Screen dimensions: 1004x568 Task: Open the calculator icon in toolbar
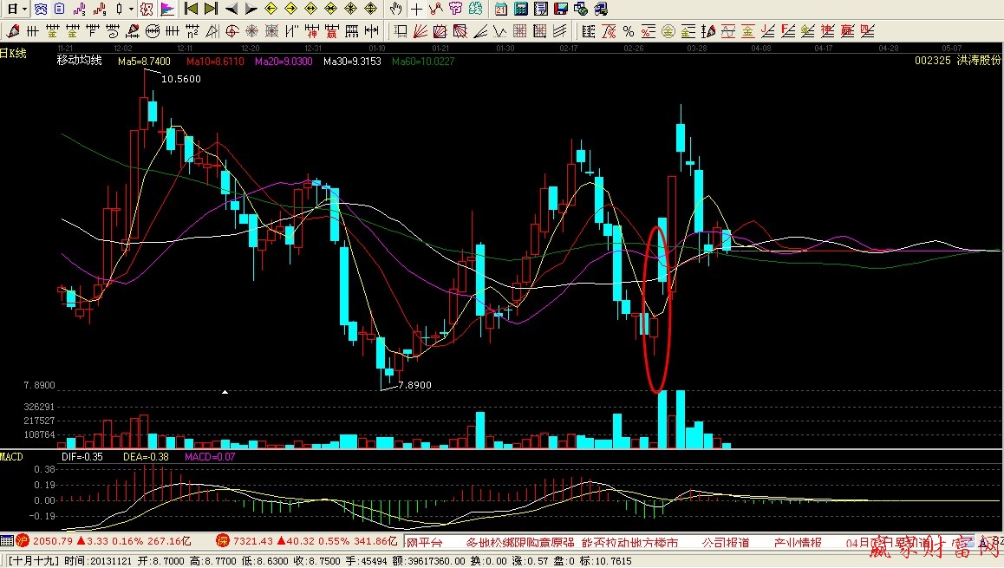click(521, 10)
